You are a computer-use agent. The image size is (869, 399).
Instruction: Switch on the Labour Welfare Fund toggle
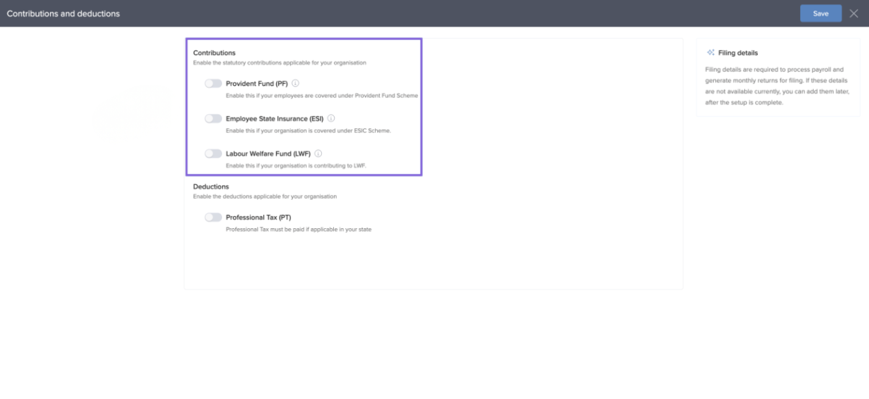pos(213,154)
